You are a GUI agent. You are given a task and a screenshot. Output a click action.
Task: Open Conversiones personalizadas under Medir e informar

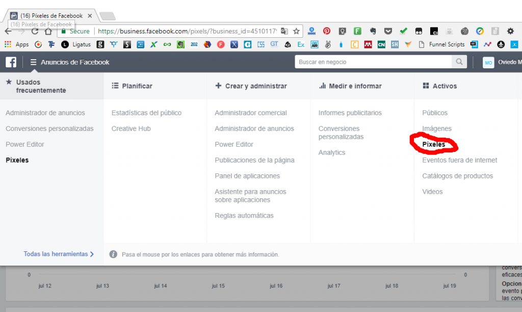[x=341, y=133]
